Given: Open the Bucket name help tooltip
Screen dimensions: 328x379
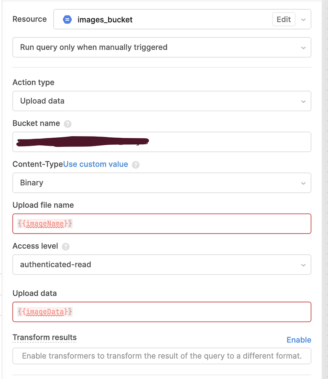Looking at the screenshot, I should (x=68, y=124).
